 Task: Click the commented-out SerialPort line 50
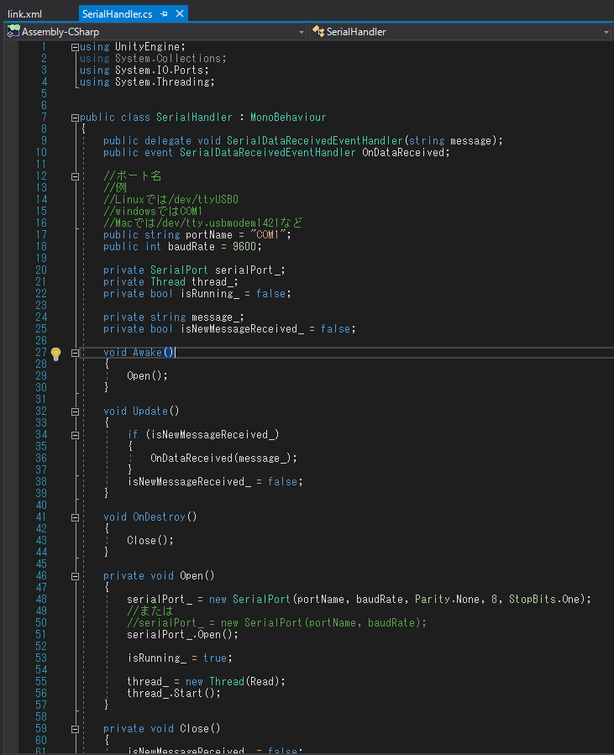(277, 622)
